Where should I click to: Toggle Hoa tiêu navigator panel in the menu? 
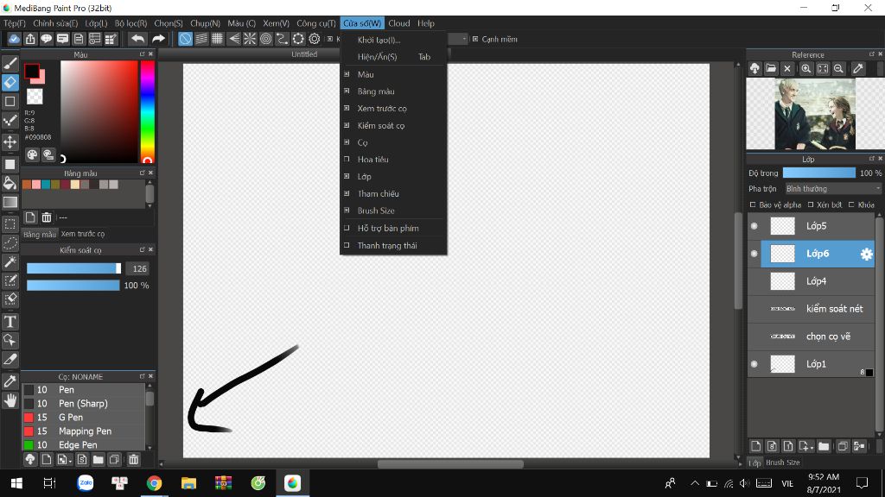(393, 160)
